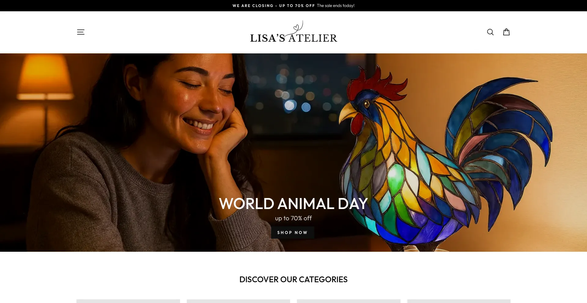Viewport: 587px width, 303px height.
Task: Click the Lisa's Atelier logo
Action: point(293,32)
